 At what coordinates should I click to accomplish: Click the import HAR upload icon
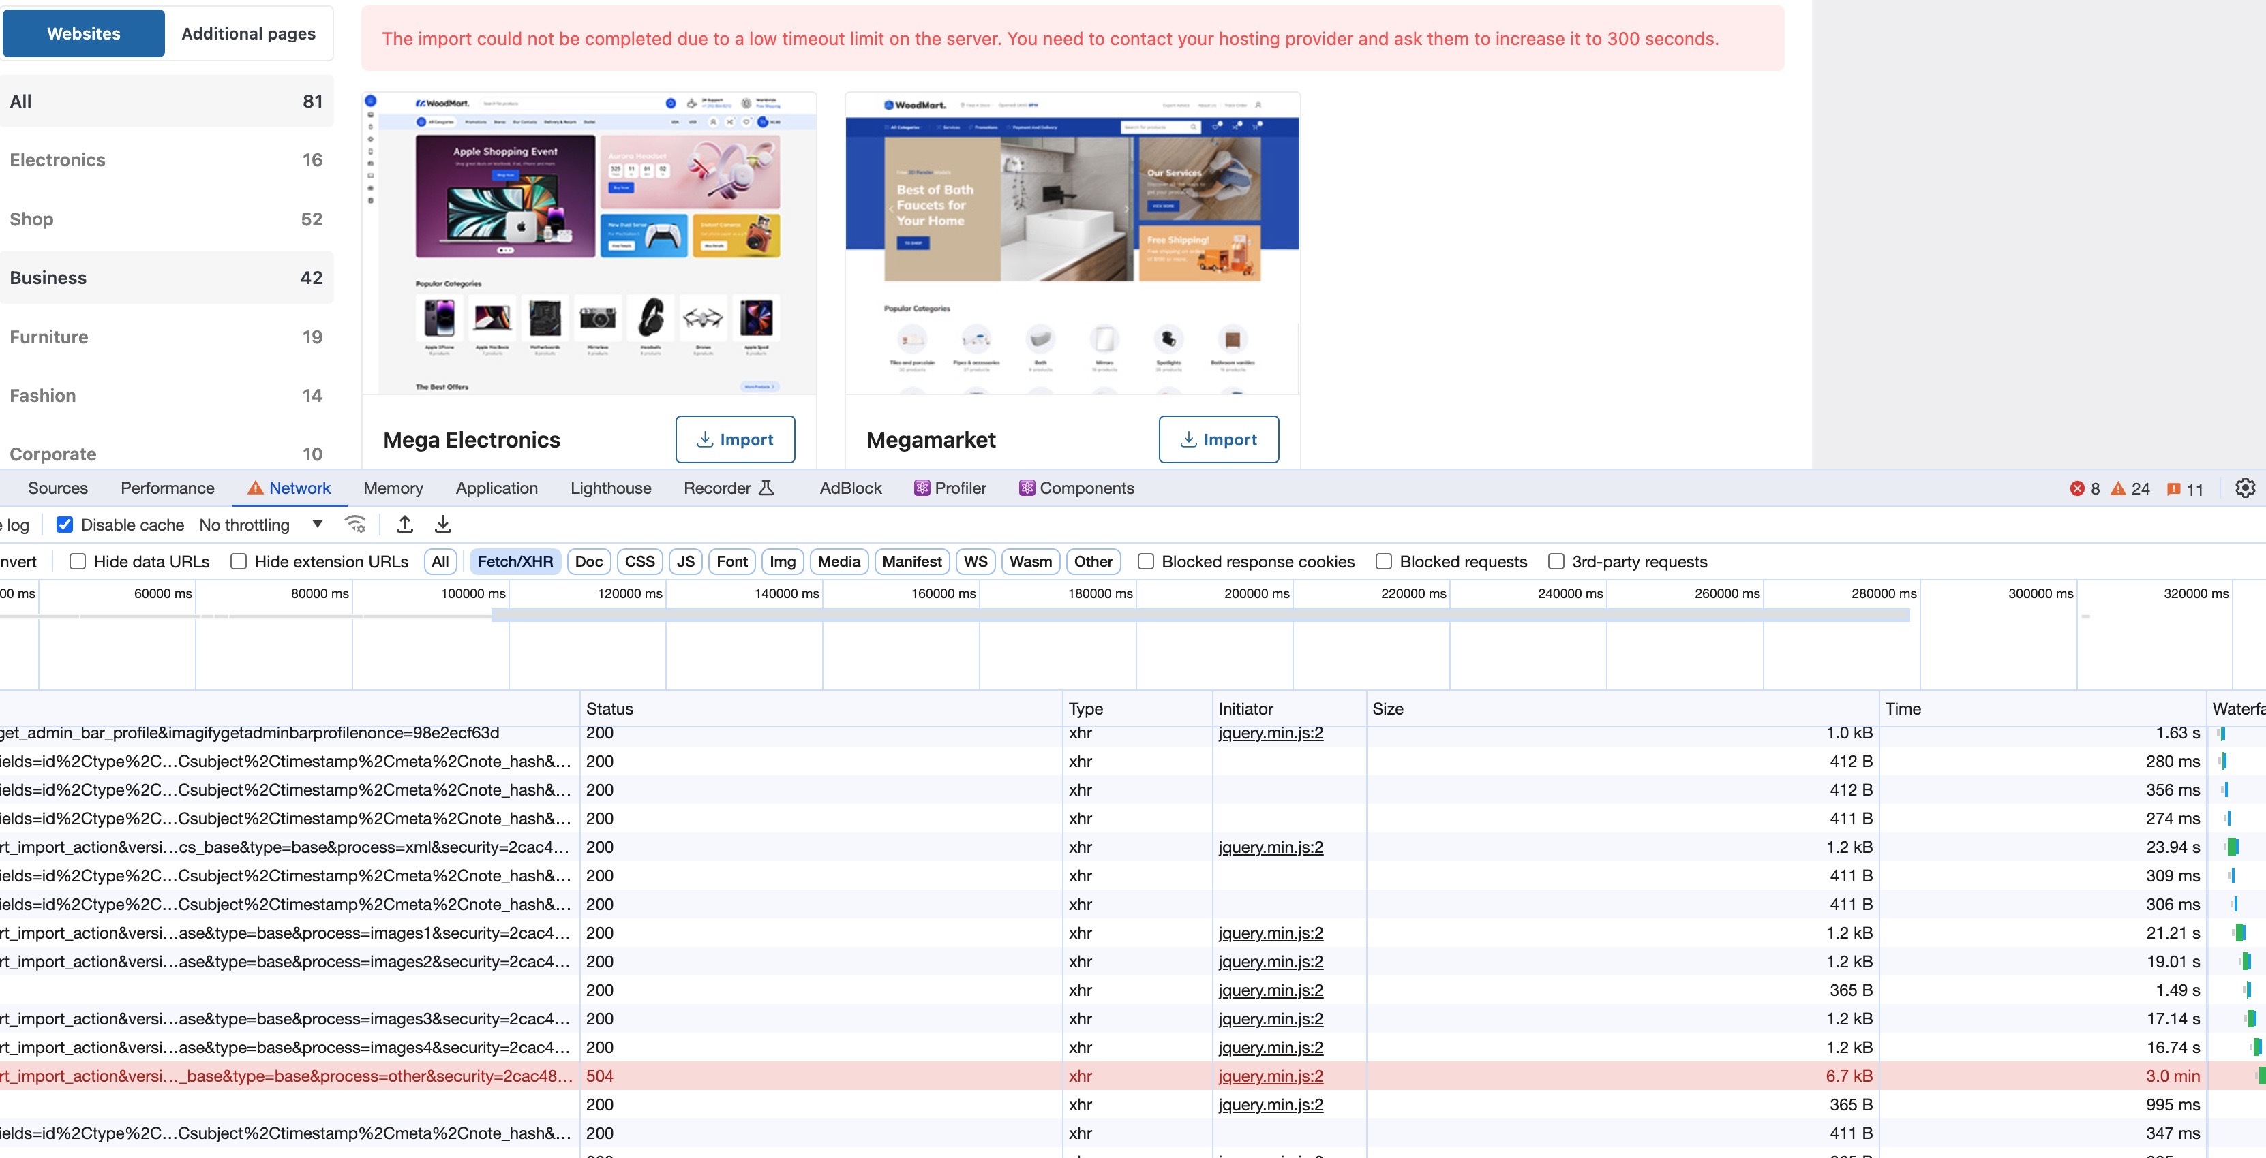405,525
